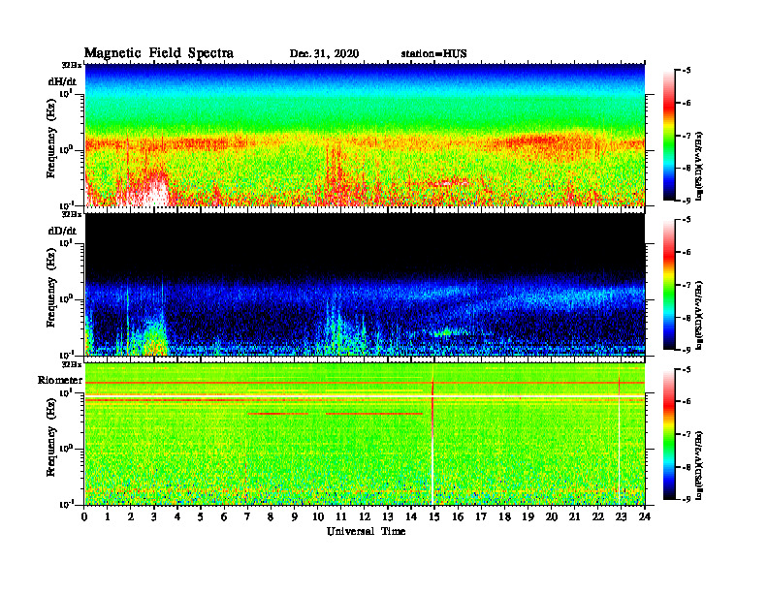Click the '18' tick on the Universal Time axis

[504, 516]
